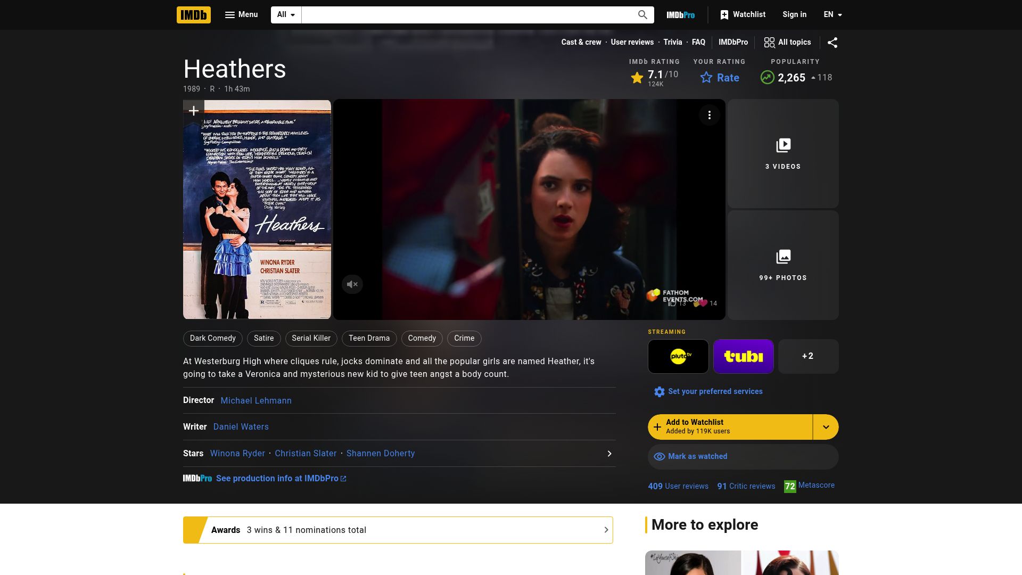This screenshot has height=575, width=1022.
Task: Go to the IMDb home logo
Action: point(193,15)
